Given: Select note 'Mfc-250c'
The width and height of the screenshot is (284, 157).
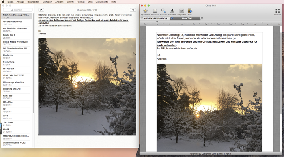Looking at the screenshot, I should (17, 103).
